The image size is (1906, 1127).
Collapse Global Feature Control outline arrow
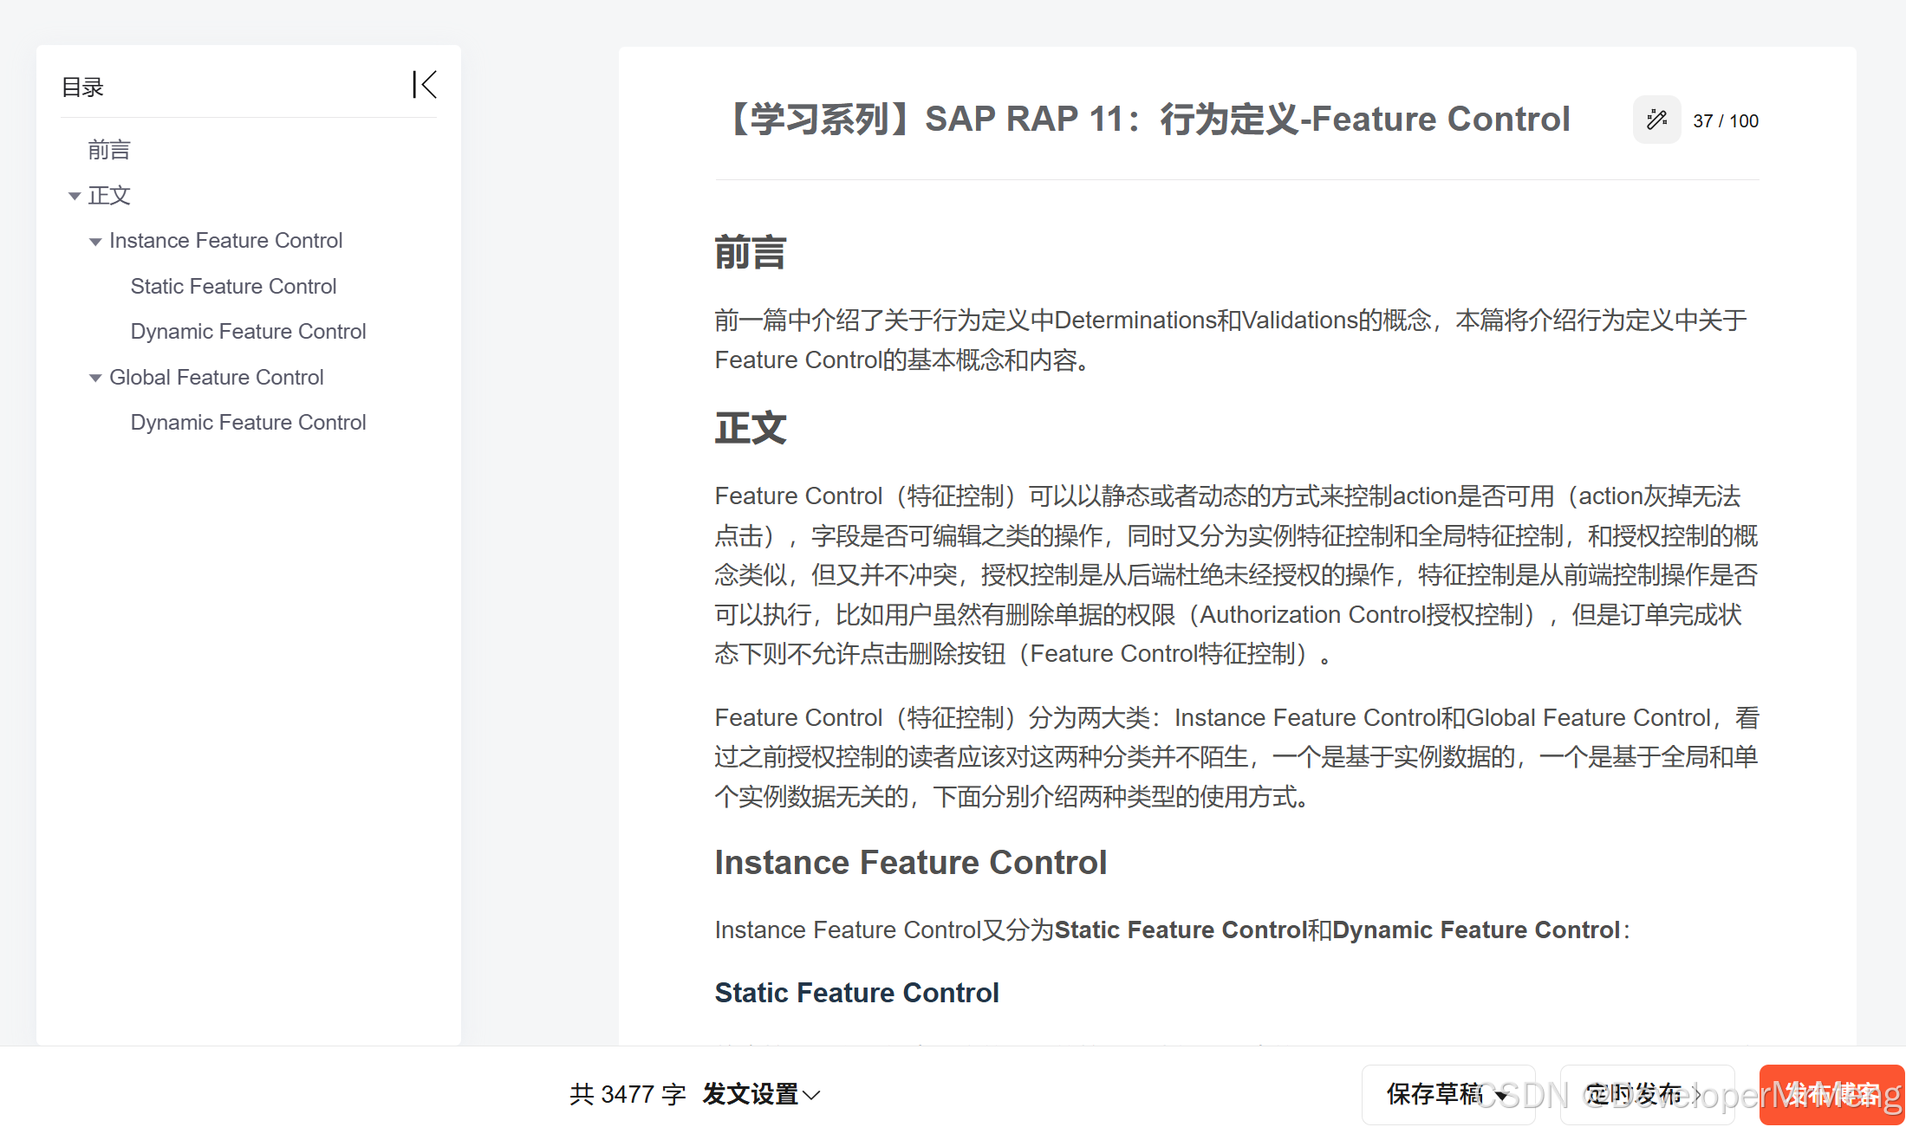click(x=95, y=378)
